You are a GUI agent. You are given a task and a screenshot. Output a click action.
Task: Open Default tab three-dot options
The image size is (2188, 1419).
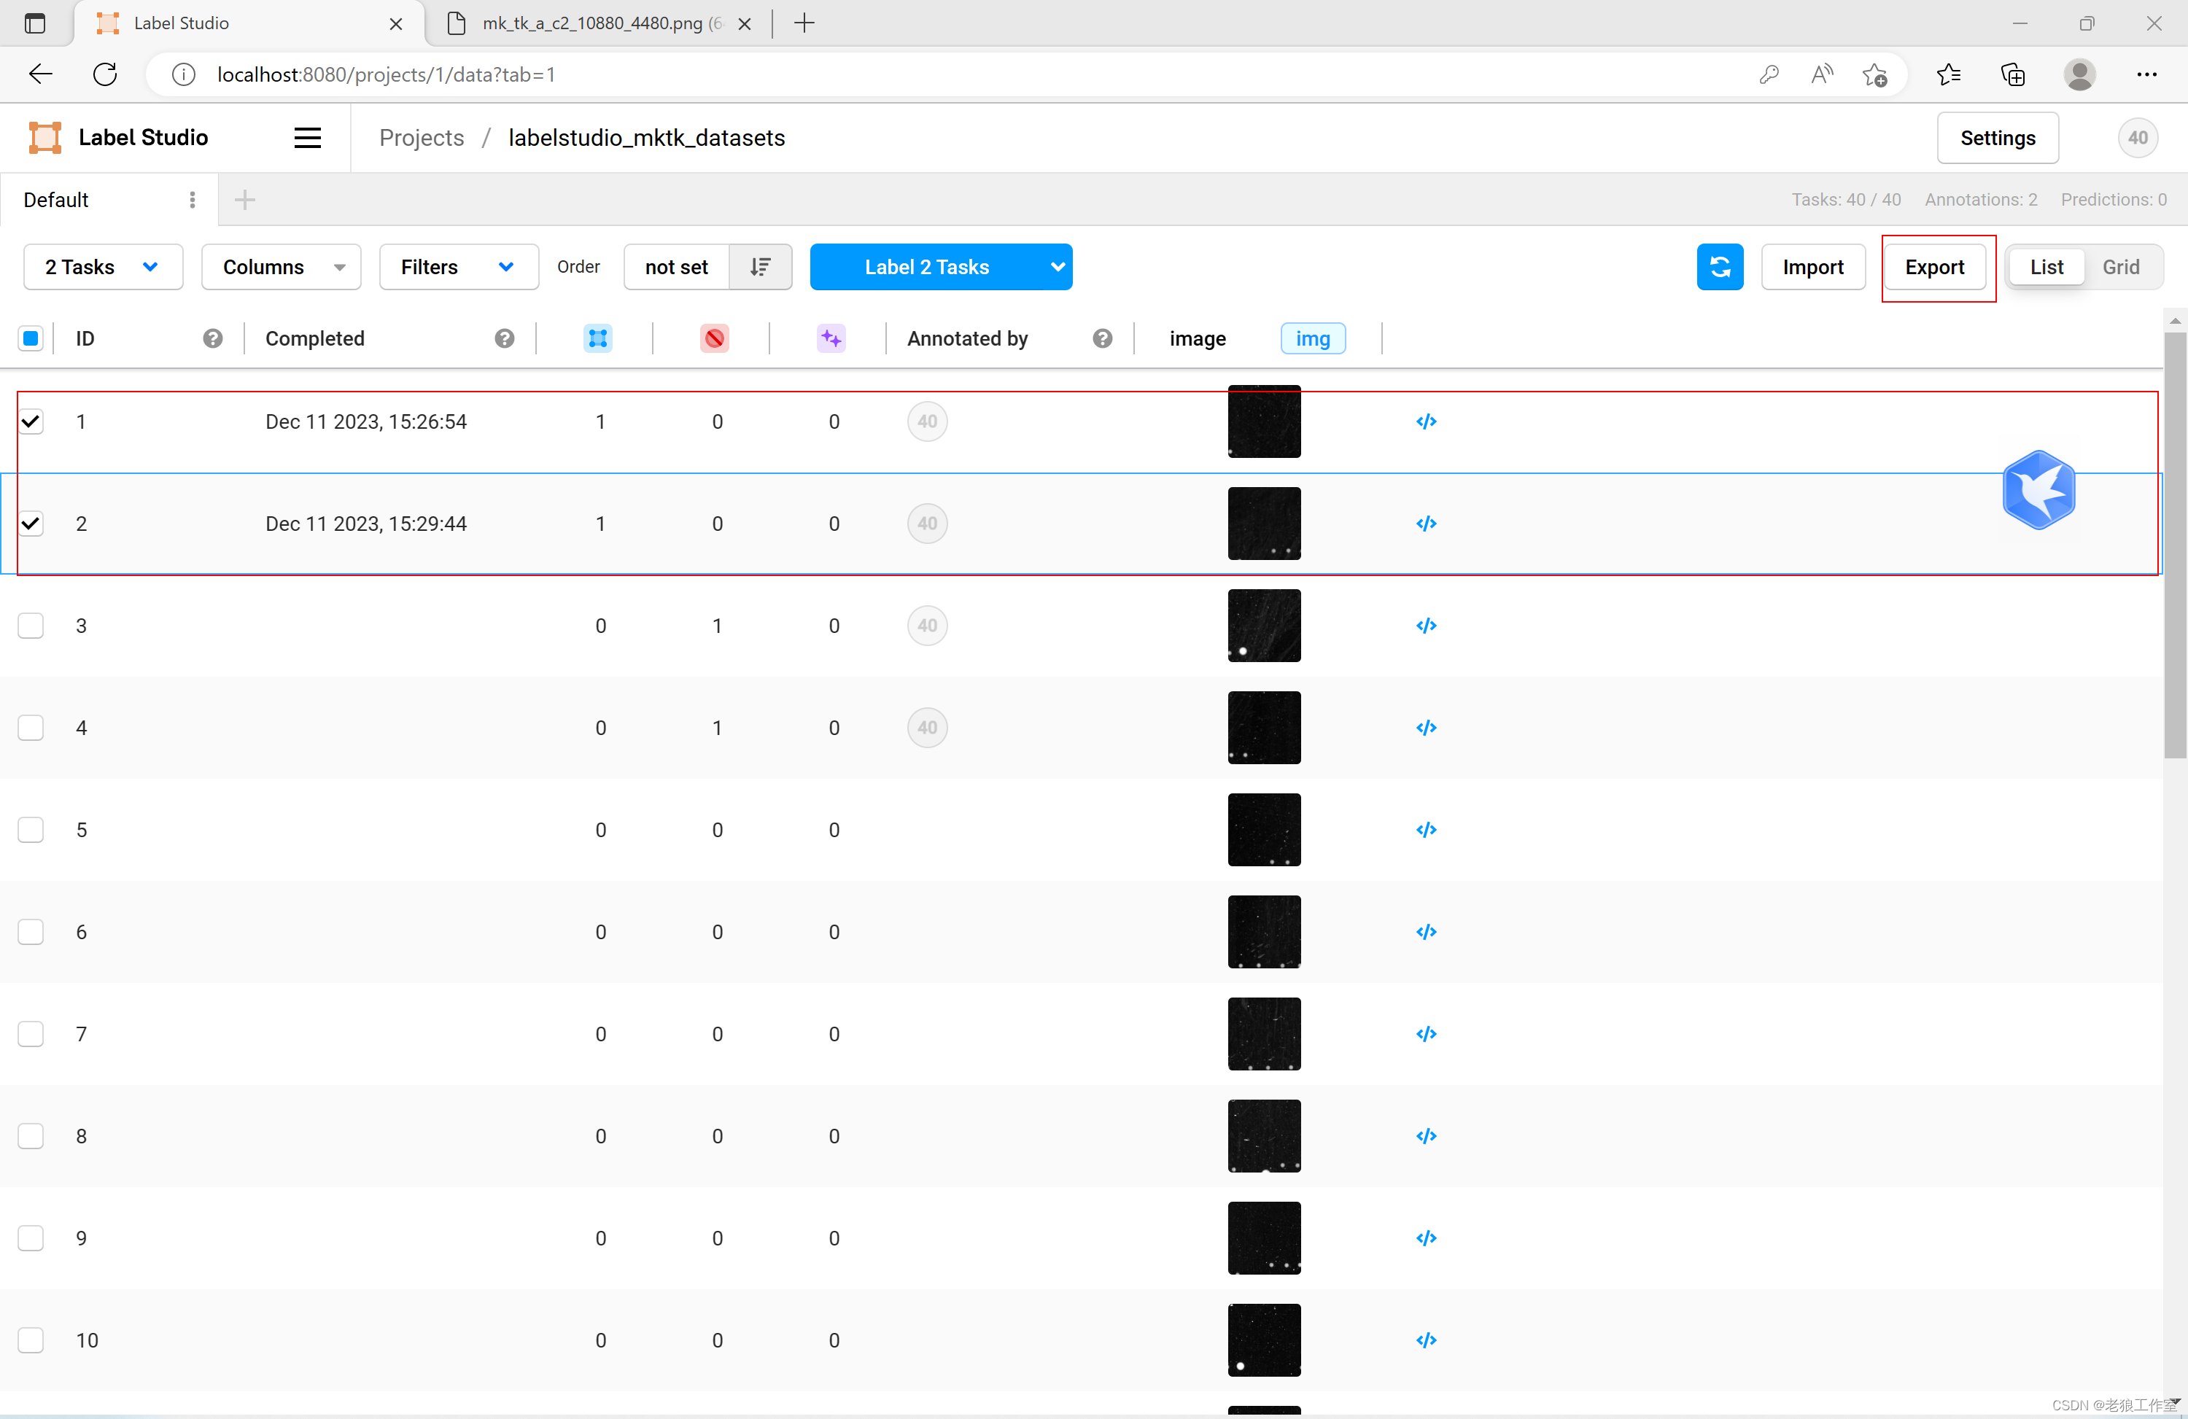(192, 199)
